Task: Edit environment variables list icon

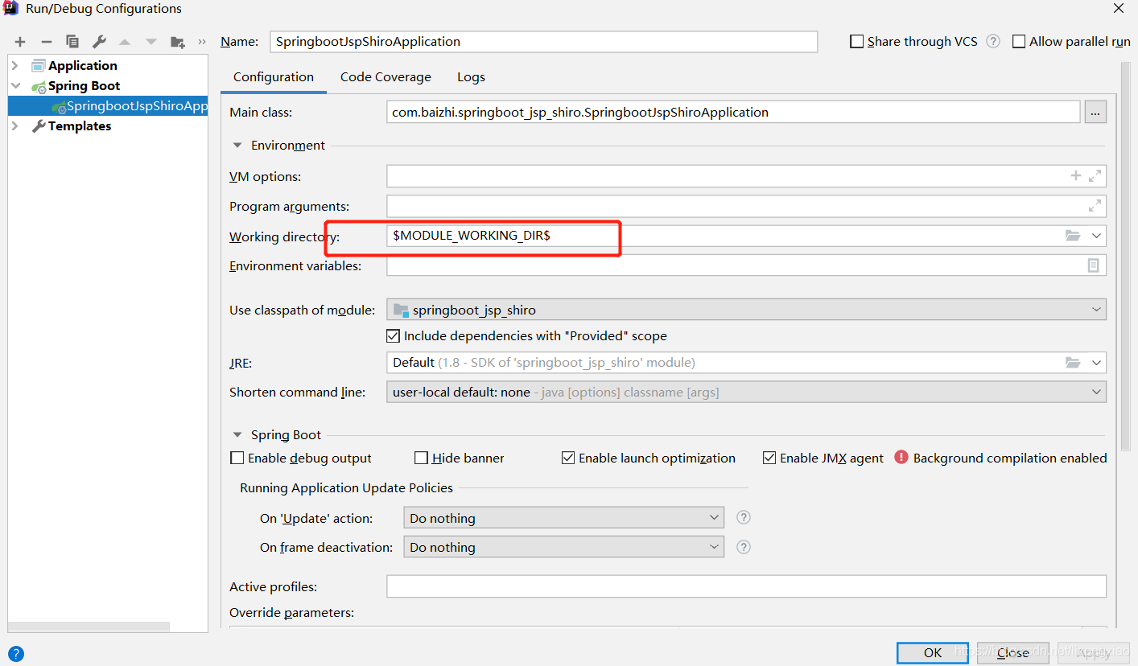Action: tap(1094, 265)
